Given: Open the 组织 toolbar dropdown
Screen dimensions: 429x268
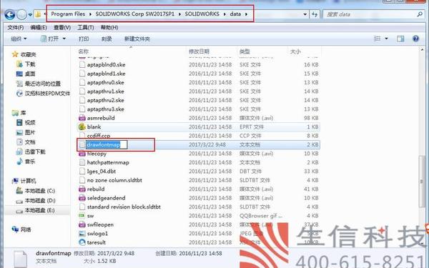Looking at the screenshot, I should [x=19, y=39].
